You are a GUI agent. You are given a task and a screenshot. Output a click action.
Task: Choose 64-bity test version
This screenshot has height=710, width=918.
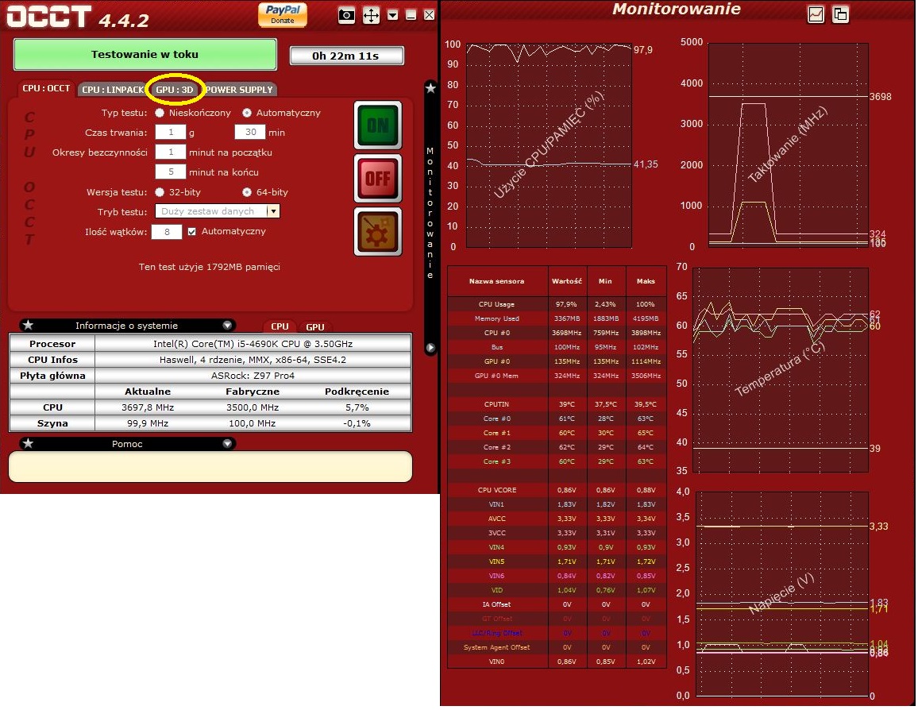[247, 192]
